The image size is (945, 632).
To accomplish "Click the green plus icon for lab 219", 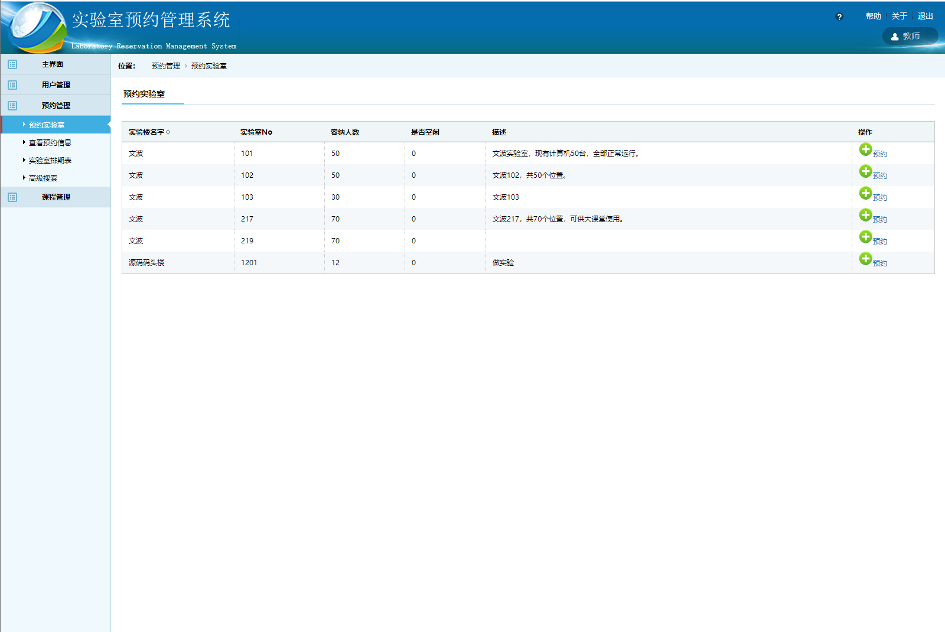I will point(865,237).
